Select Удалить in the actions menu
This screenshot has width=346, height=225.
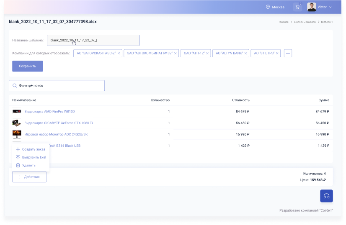[x=28, y=165]
